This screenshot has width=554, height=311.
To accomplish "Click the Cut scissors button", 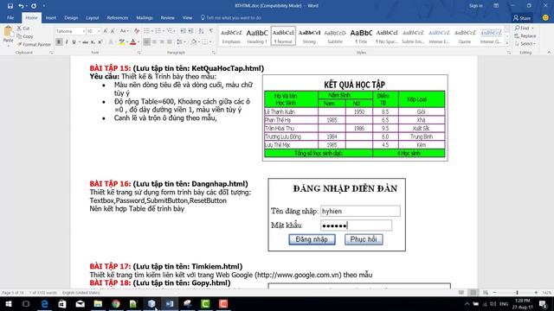I will 23,29.
